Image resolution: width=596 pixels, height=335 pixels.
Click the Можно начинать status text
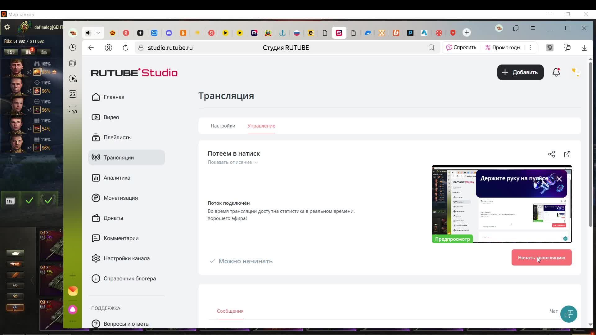coord(246,261)
